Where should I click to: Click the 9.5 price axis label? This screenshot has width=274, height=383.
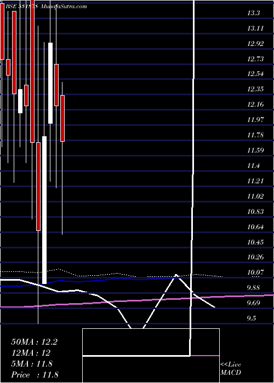click(x=253, y=318)
